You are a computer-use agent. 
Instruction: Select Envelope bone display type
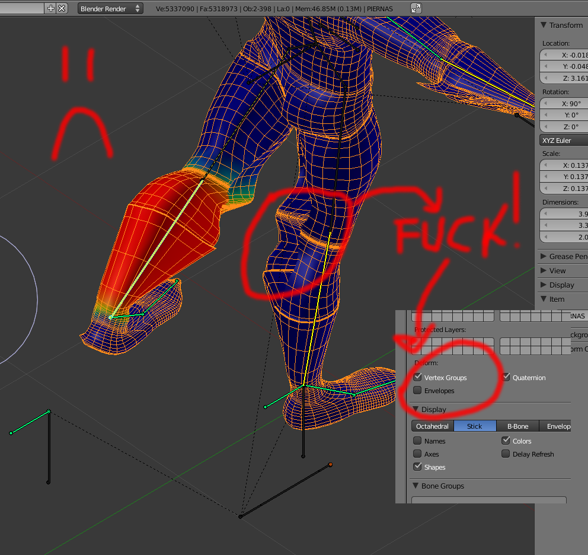coord(555,426)
